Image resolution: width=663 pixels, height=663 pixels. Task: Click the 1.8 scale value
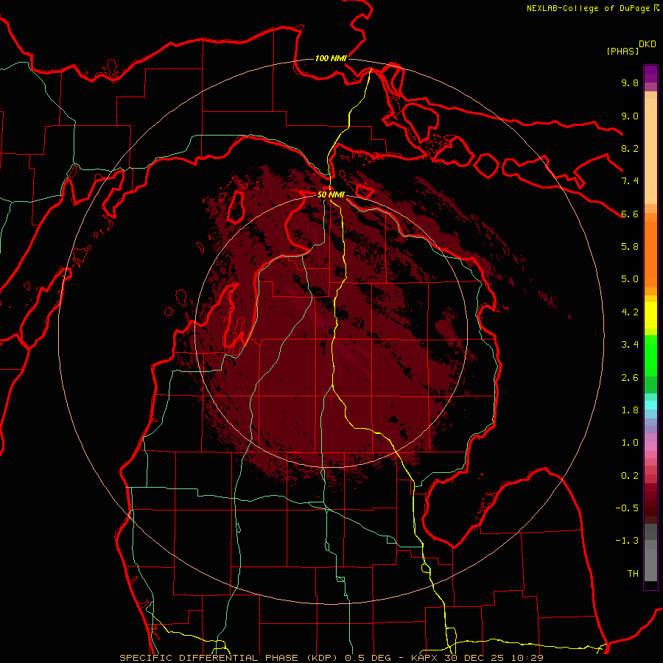(x=630, y=410)
